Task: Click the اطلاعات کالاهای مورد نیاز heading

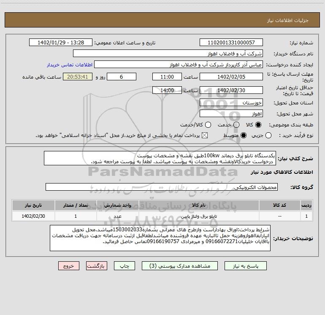Action: (x=282, y=172)
